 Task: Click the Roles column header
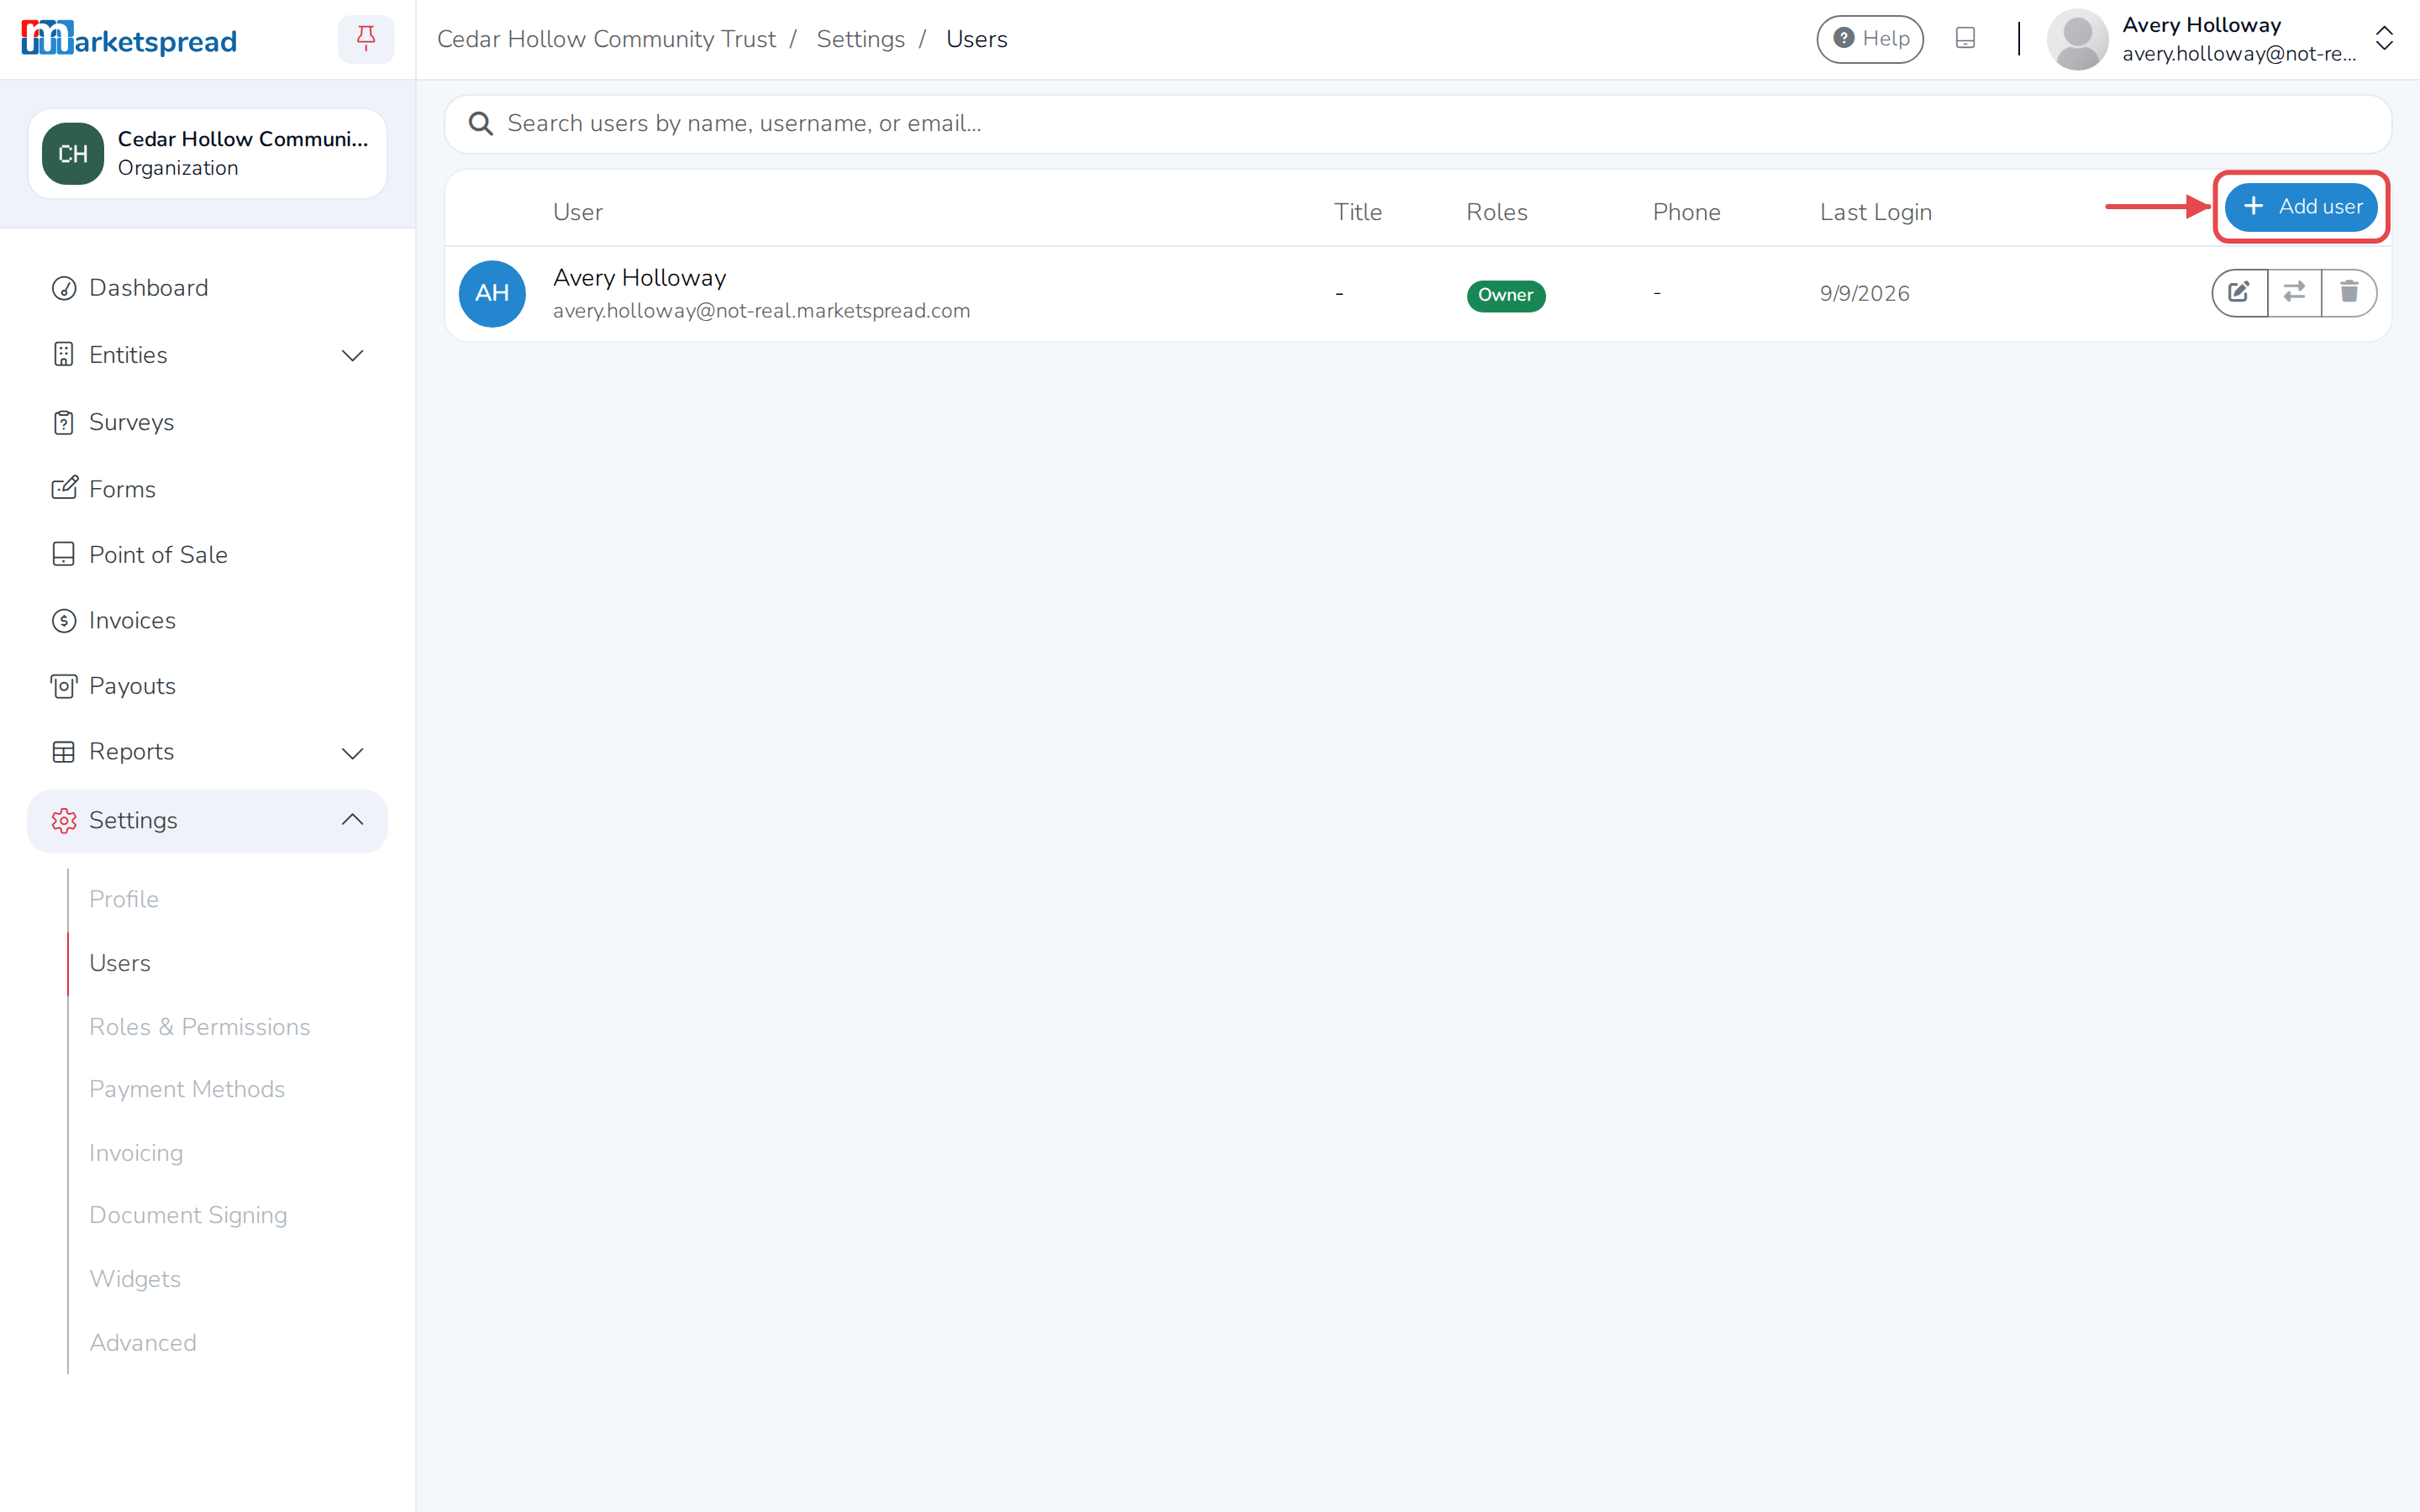pos(1496,212)
